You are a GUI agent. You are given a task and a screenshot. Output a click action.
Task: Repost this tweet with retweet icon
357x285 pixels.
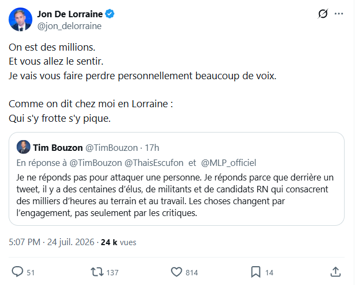point(97,272)
